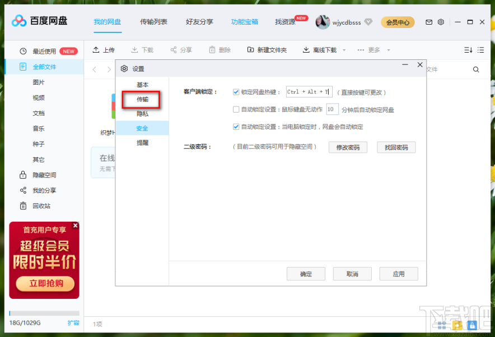Click the idle minutes field showing 10

point(332,109)
